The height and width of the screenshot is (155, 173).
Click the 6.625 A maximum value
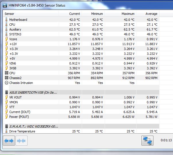[129, 112]
